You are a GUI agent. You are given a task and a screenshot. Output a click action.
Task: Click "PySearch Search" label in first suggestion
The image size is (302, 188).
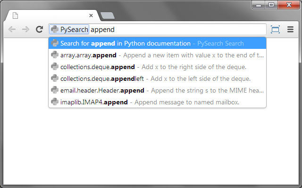point(220,44)
